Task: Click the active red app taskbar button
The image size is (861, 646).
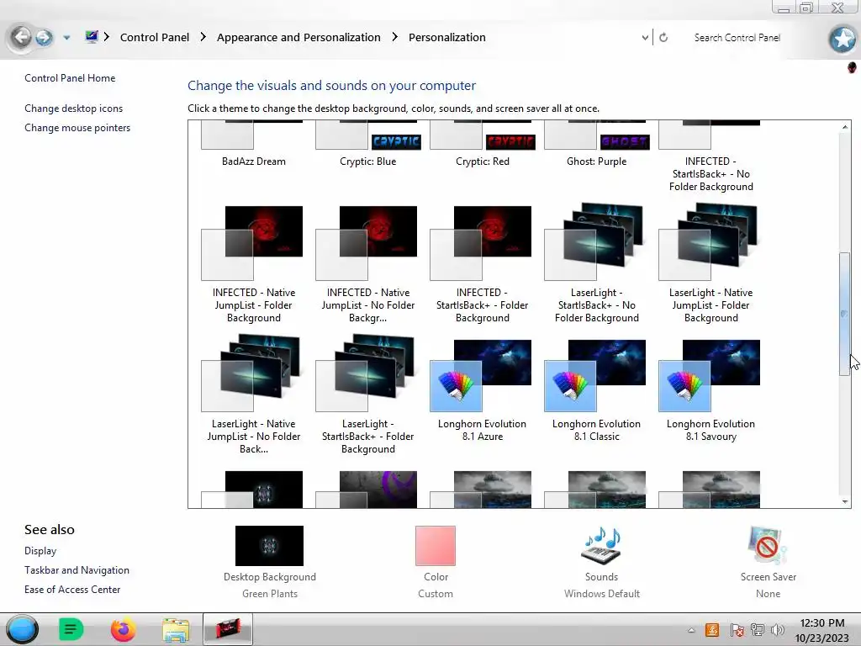Action: (x=228, y=628)
